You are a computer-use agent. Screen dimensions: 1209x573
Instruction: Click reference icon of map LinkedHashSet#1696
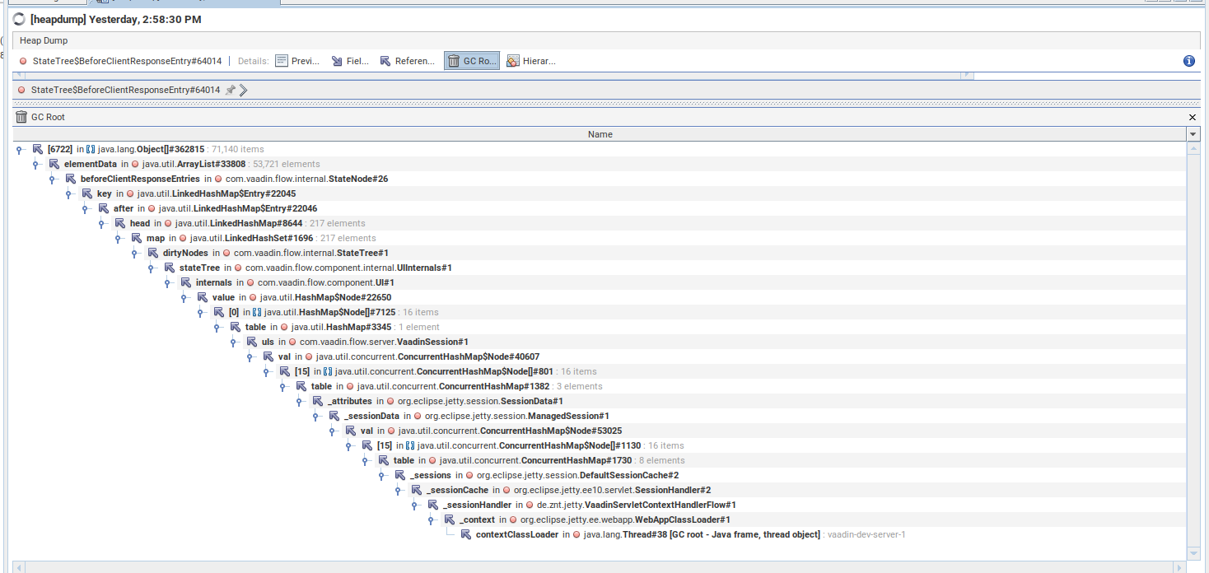[x=137, y=238]
